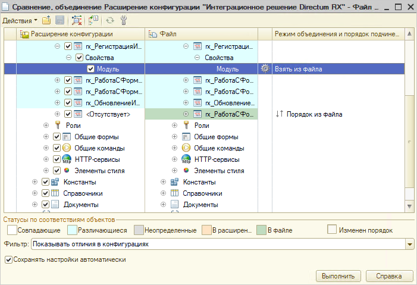This screenshot has height=285, width=417.
Task: Uncheck the Модуль checkbox
Action: click(x=90, y=69)
